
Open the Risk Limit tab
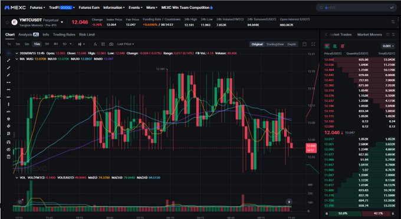click(x=87, y=35)
